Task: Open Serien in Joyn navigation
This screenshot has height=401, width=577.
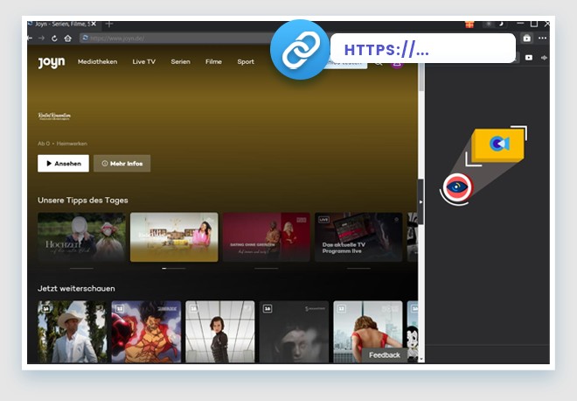Action: pyautogui.click(x=180, y=61)
